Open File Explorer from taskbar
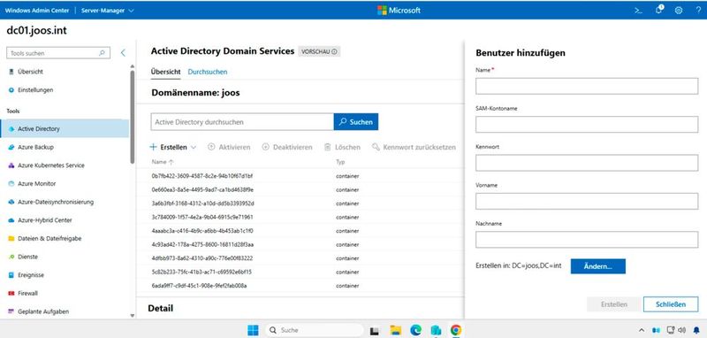 395,330
